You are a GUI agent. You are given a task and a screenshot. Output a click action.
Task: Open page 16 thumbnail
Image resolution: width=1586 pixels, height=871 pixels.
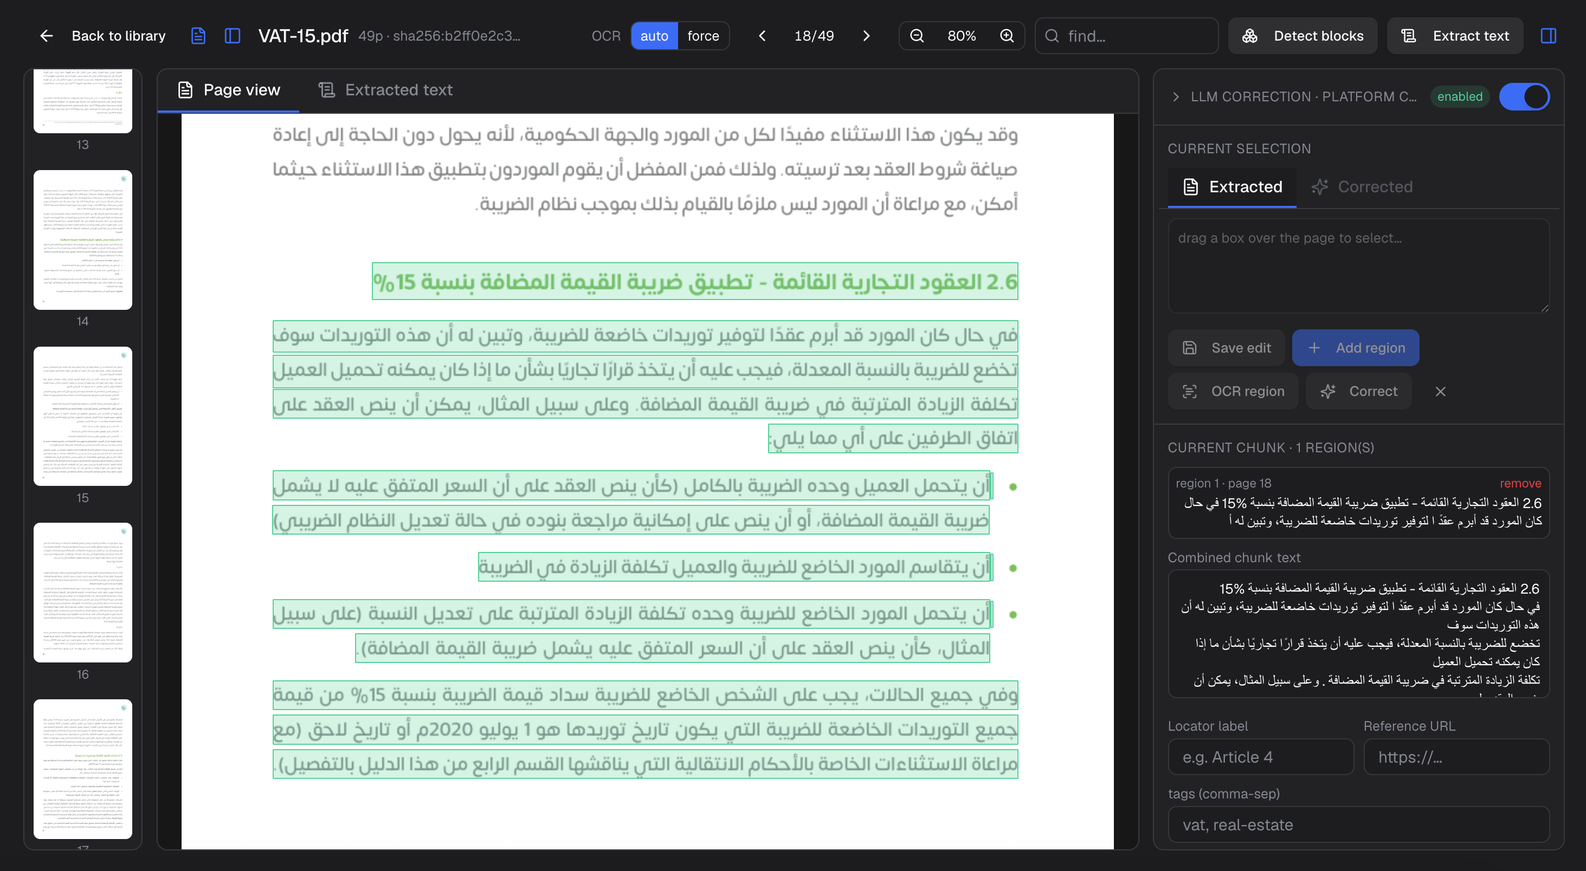coord(82,593)
